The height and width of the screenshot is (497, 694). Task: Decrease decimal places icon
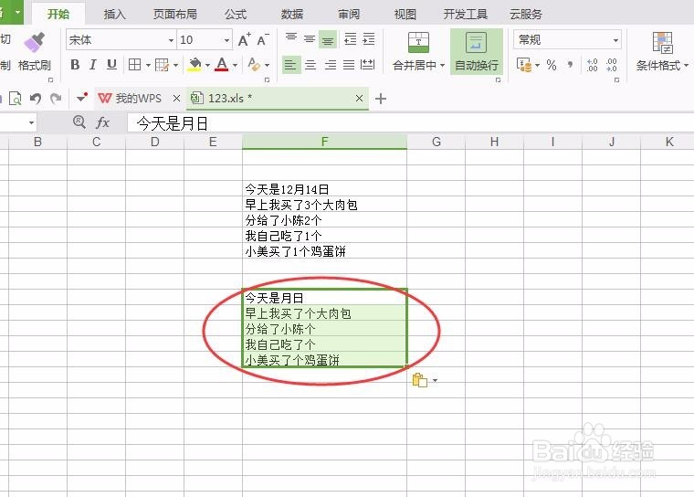(611, 65)
